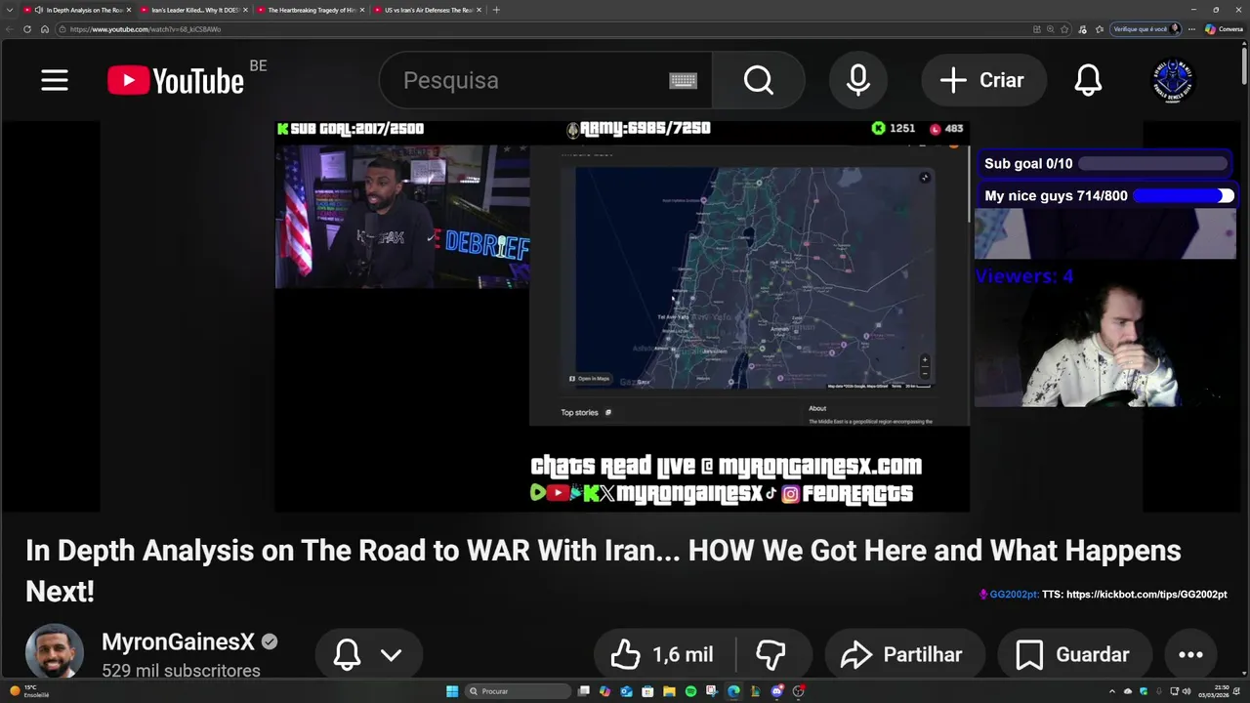Show hidden system tray icons chevron

click(x=1111, y=691)
